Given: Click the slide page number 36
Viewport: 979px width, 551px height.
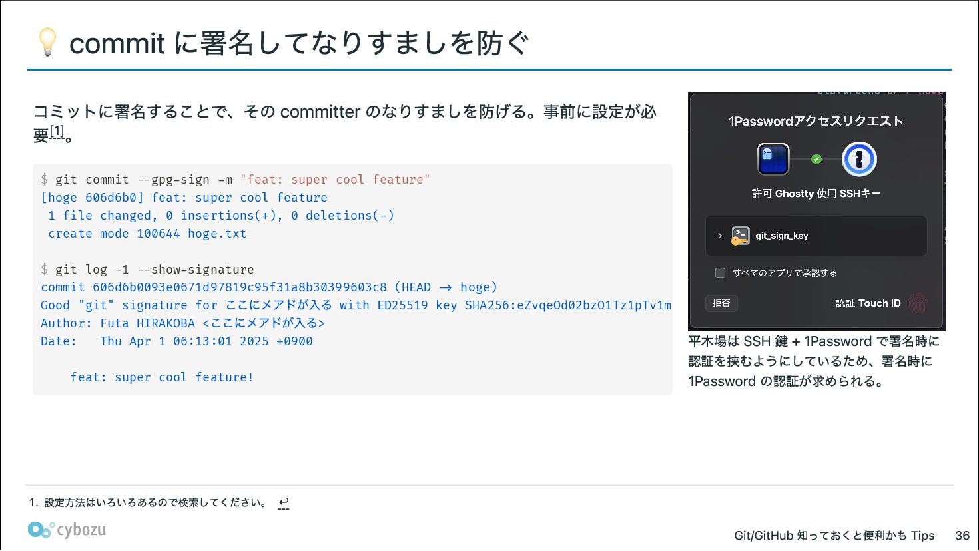Looking at the screenshot, I should point(962,536).
